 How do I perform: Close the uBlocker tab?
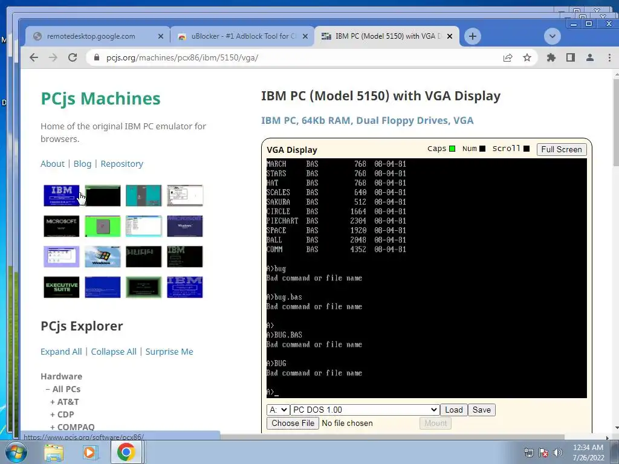[305, 36]
